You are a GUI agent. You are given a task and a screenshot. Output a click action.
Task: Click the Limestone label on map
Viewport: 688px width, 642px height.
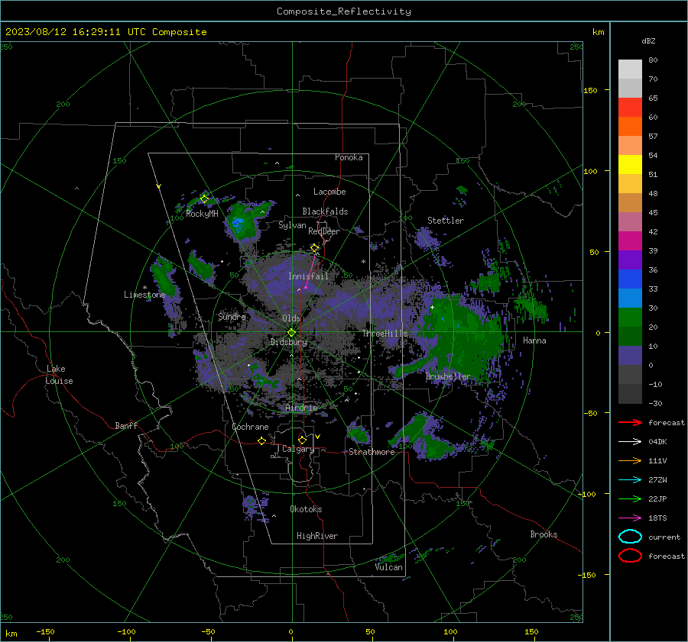[x=144, y=295]
